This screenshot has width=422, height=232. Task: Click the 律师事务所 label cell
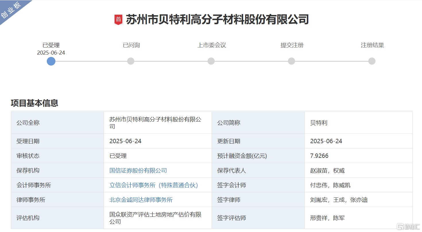[x=57, y=200]
